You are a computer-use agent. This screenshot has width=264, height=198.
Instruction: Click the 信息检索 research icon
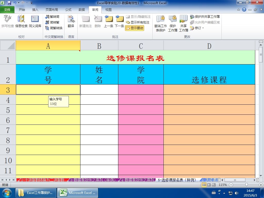pyautogui.click(x=21, y=21)
